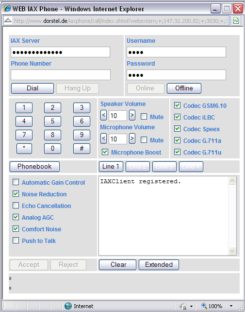The height and width of the screenshot is (312, 245).
Task: Open Extended options
Action: pyautogui.click(x=159, y=265)
